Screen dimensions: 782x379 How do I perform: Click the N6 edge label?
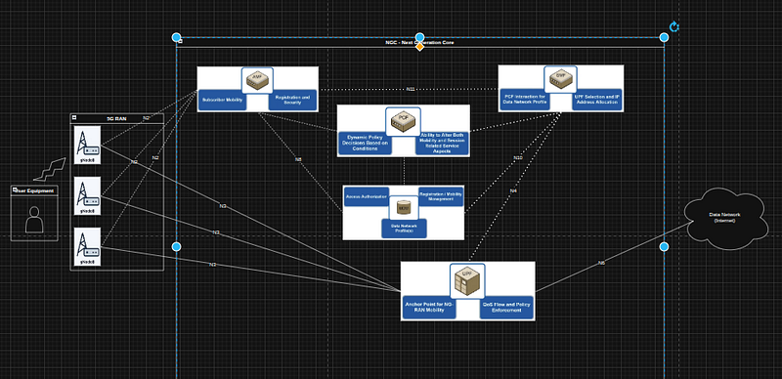point(601,263)
